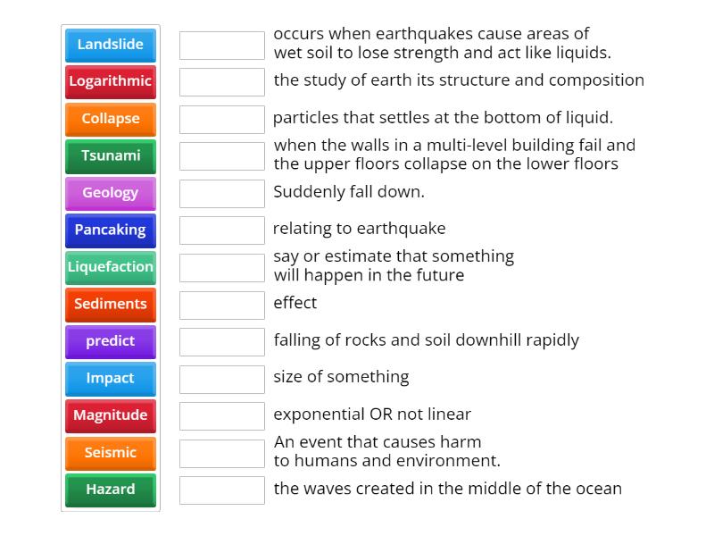Pick the Geology term card
The image size is (714, 536).
point(111,193)
